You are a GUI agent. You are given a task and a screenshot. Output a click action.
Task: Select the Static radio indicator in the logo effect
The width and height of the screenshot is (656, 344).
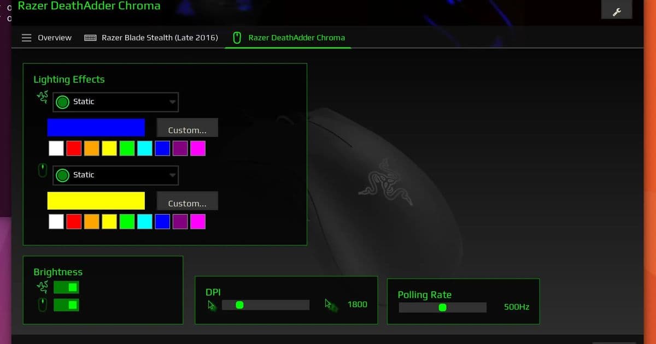(x=62, y=102)
